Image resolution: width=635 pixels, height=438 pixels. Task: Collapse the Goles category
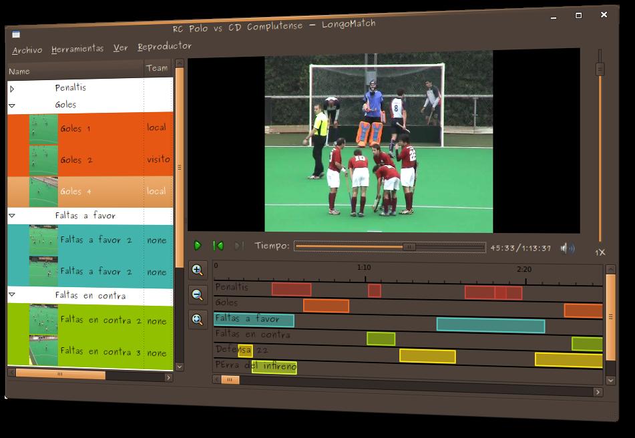click(x=12, y=105)
